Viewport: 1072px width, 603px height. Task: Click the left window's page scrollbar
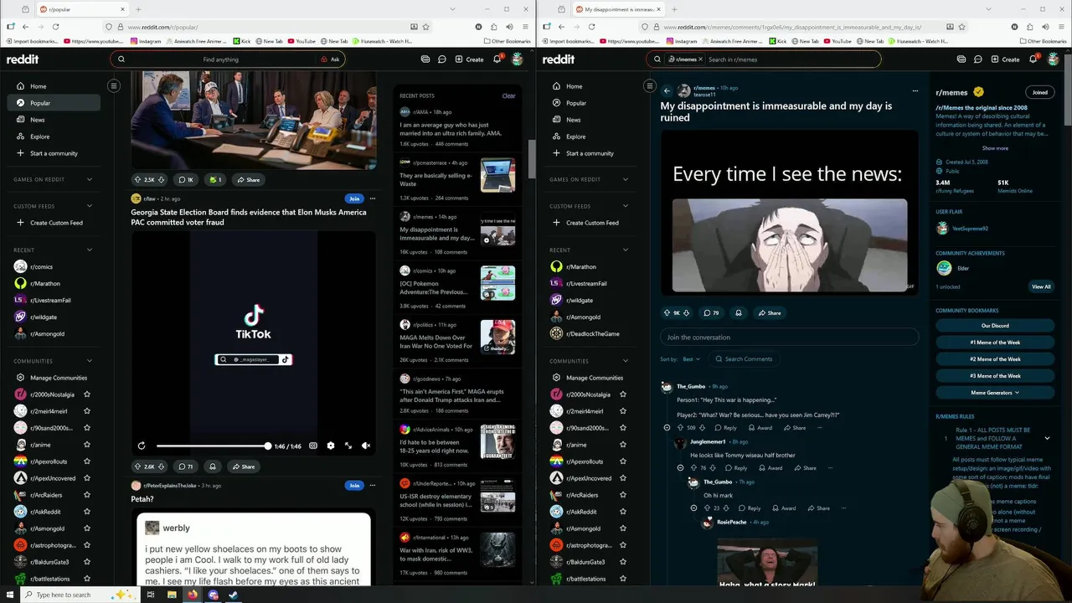[x=531, y=159]
